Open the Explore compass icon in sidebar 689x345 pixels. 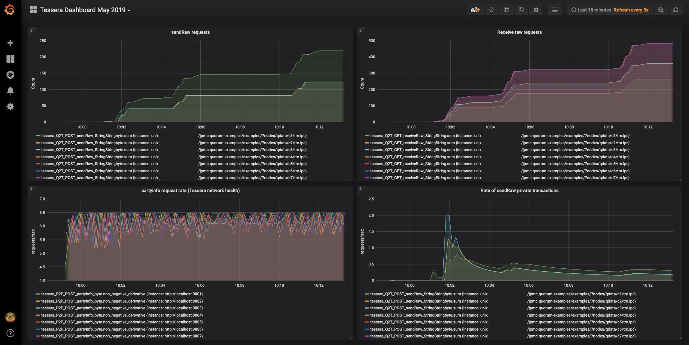(x=10, y=75)
